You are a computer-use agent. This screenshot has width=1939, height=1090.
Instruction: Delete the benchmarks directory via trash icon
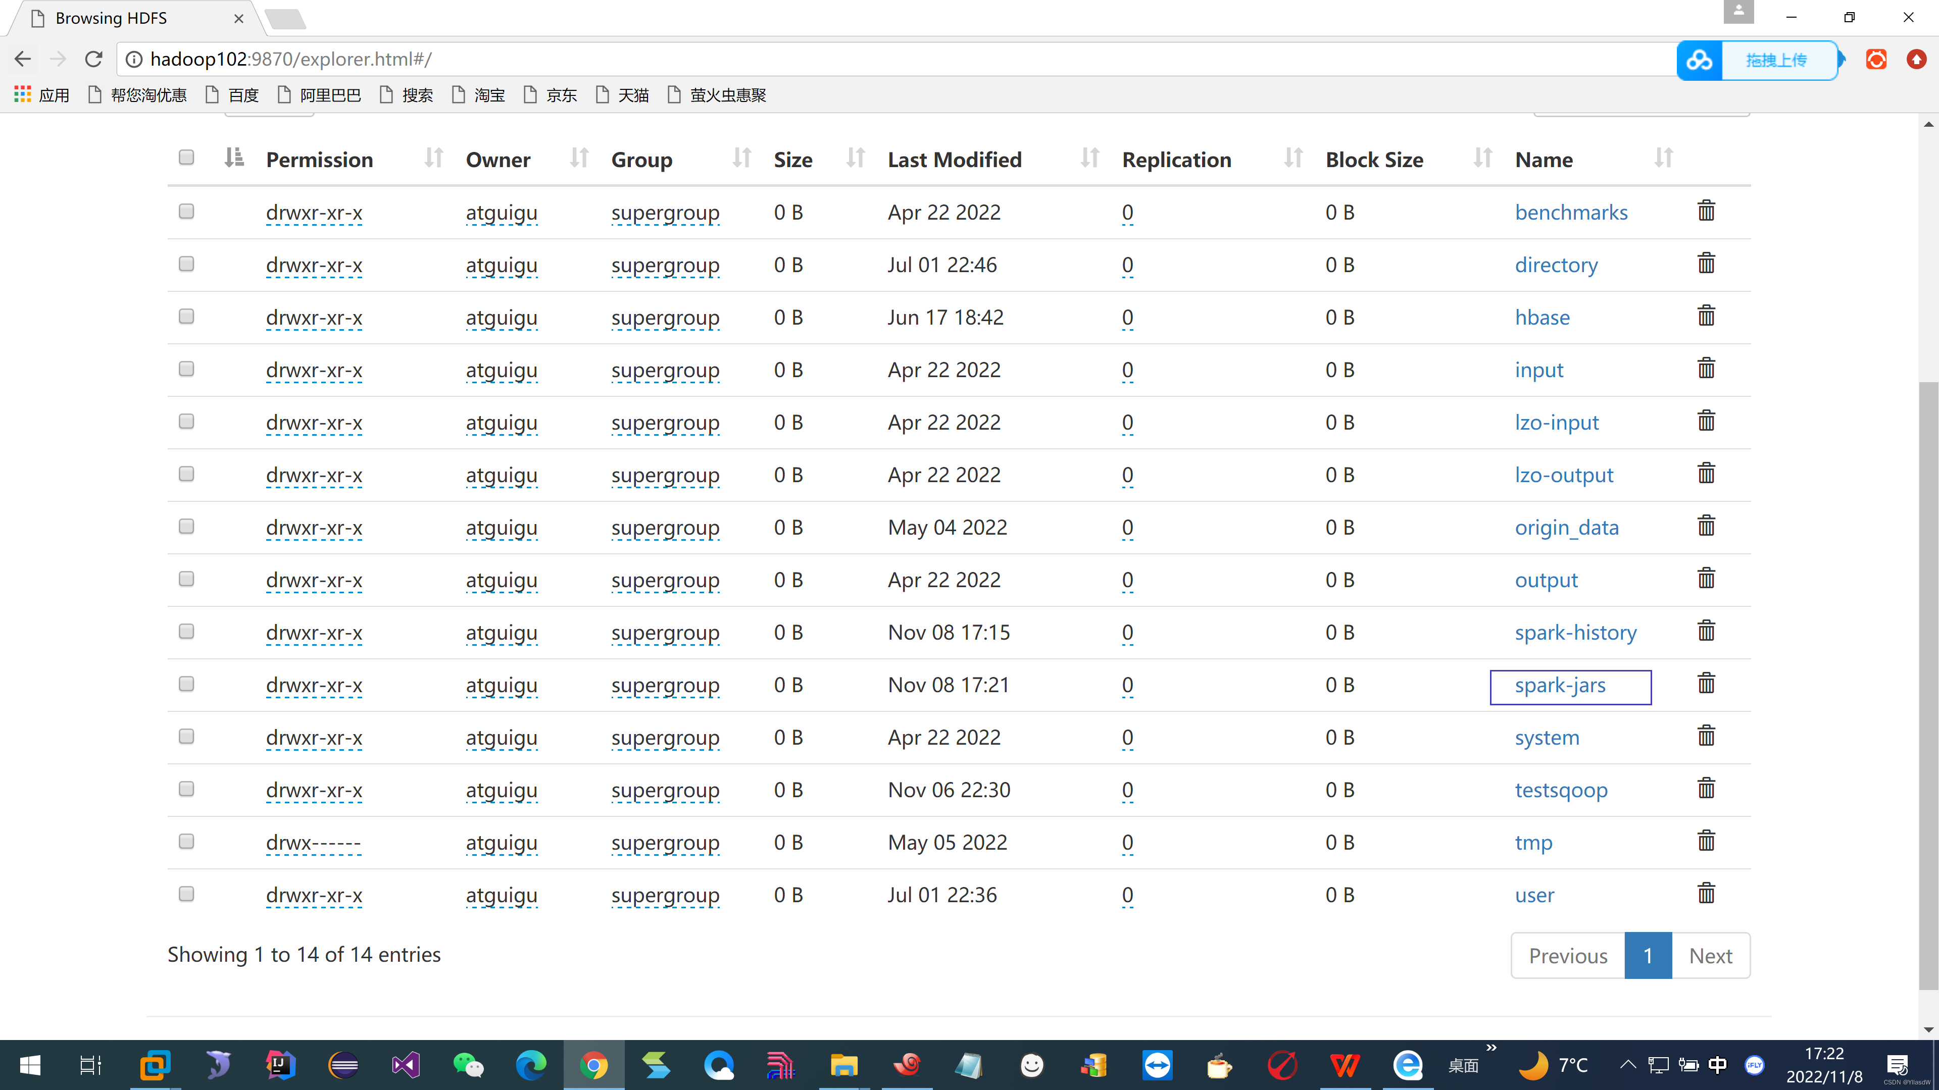tap(1706, 212)
